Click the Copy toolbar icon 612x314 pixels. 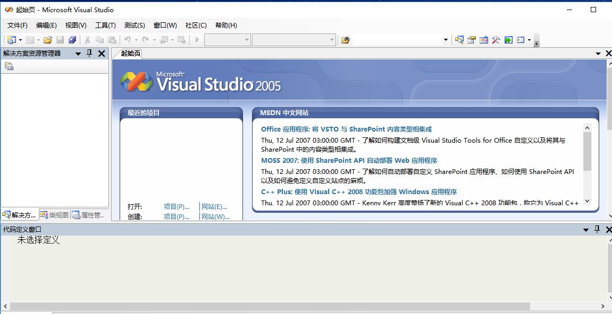(x=100, y=40)
